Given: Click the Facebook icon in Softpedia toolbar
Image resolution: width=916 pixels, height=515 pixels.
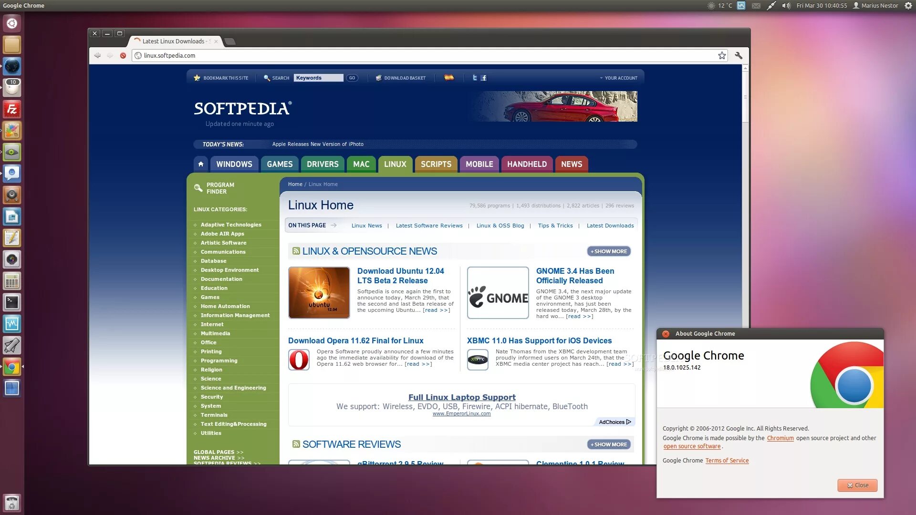Looking at the screenshot, I should tap(484, 78).
